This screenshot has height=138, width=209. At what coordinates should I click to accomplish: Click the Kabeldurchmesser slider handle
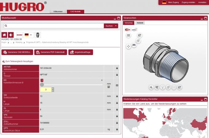tap(42, 85)
